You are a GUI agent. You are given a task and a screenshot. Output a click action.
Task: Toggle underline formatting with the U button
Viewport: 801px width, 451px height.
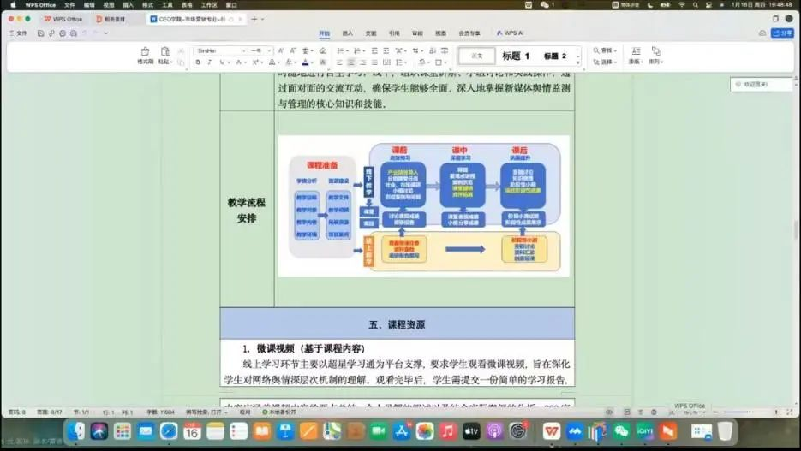pyautogui.click(x=222, y=62)
